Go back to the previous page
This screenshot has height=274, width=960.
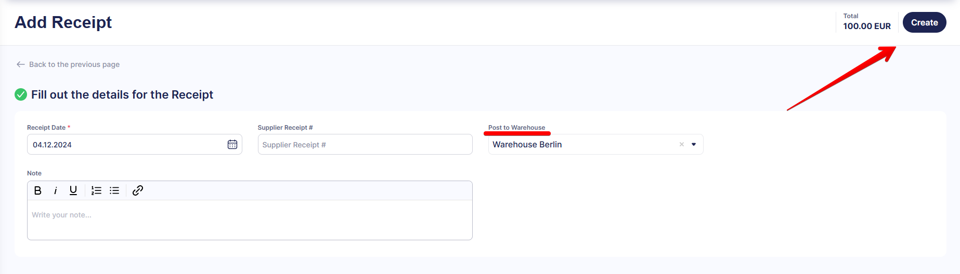tap(74, 64)
